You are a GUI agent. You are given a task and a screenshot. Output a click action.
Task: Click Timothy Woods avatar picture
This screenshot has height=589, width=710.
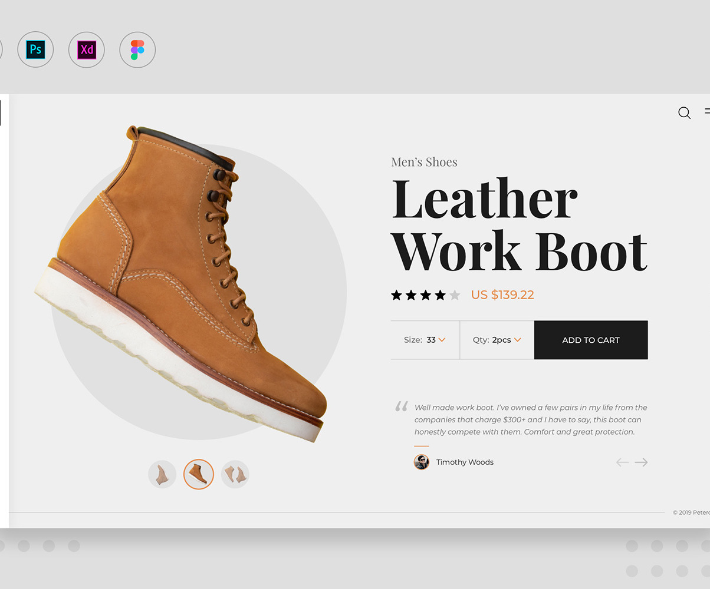pyautogui.click(x=421, y=462)
